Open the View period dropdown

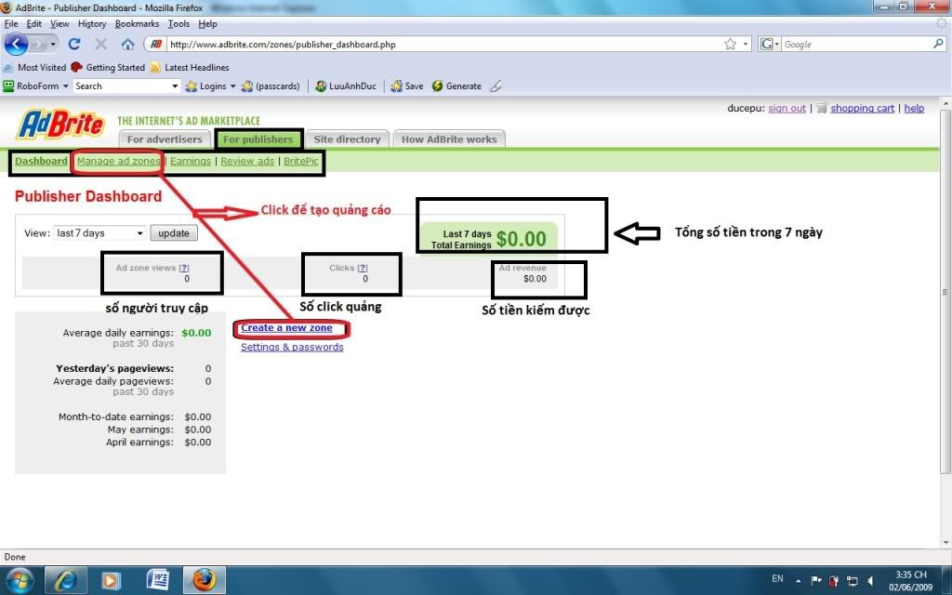coord(99,233)
